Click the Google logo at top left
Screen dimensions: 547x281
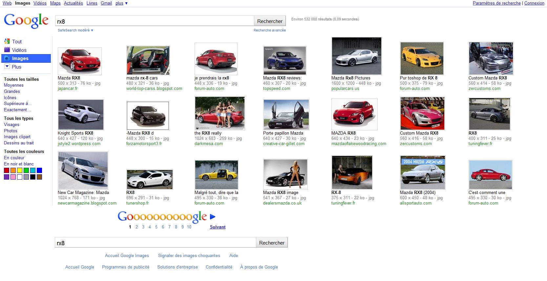(x=26, y=21)
